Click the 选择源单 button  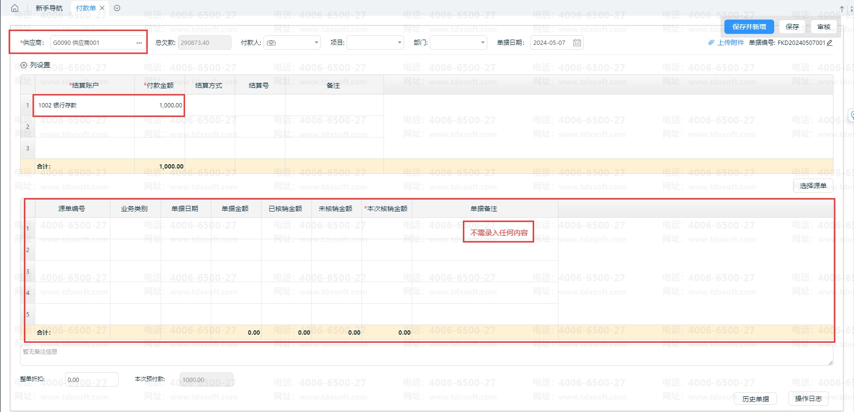pyautogui.click(x=813, y=186)
